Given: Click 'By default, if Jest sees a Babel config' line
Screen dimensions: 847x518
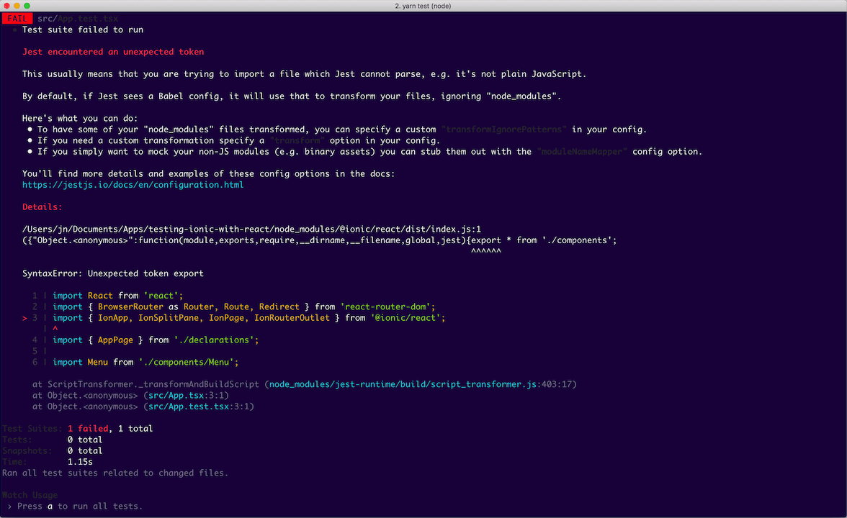Looking at the screenshot, I should (x=292, y=96).
